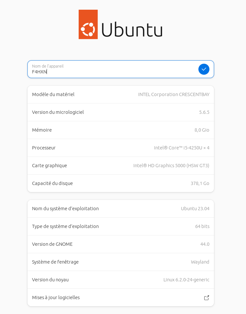Select the Version du micrologiciel row
The width and height of the screenshot is (246, 314).
121,112
